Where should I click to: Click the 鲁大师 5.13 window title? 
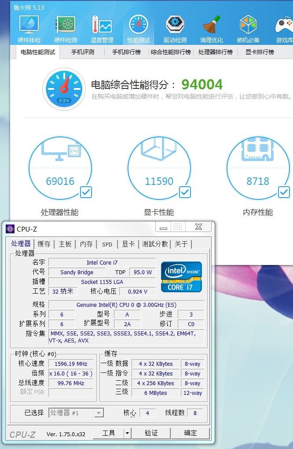point(29,7)
